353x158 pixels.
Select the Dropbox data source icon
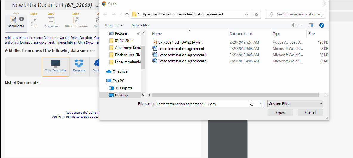pos(79,66)
